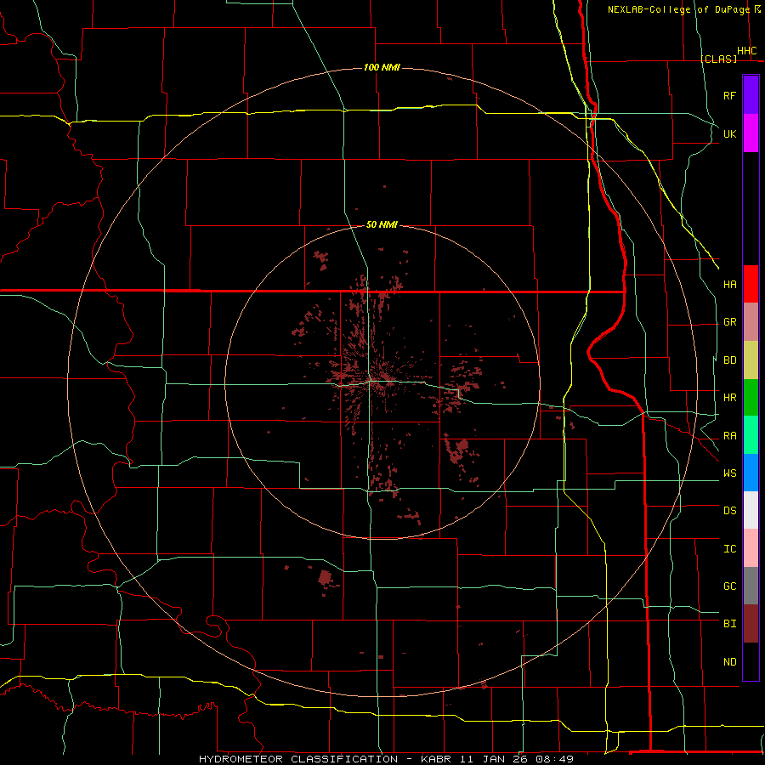
Task: Click the BD yellow legend swatch
Action: pos(751,360)
